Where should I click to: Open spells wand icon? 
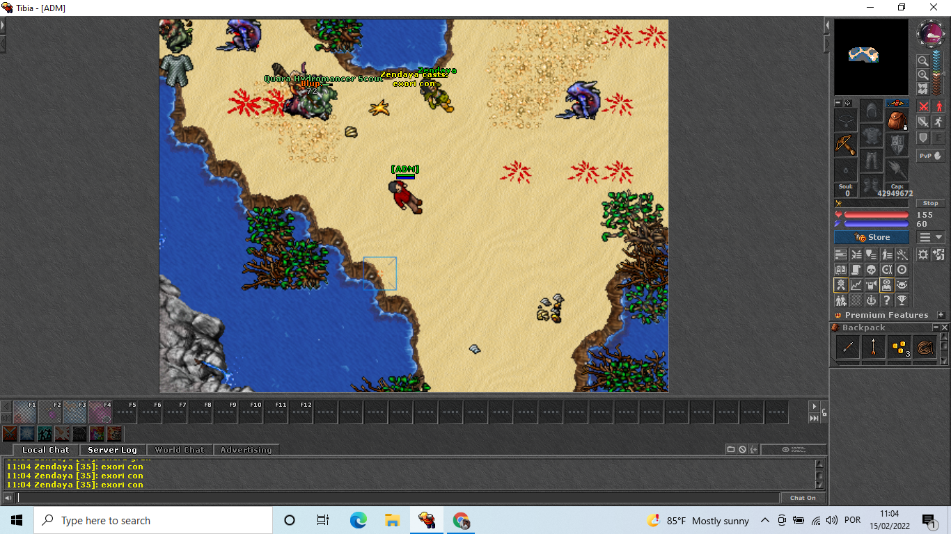[902, 254]
